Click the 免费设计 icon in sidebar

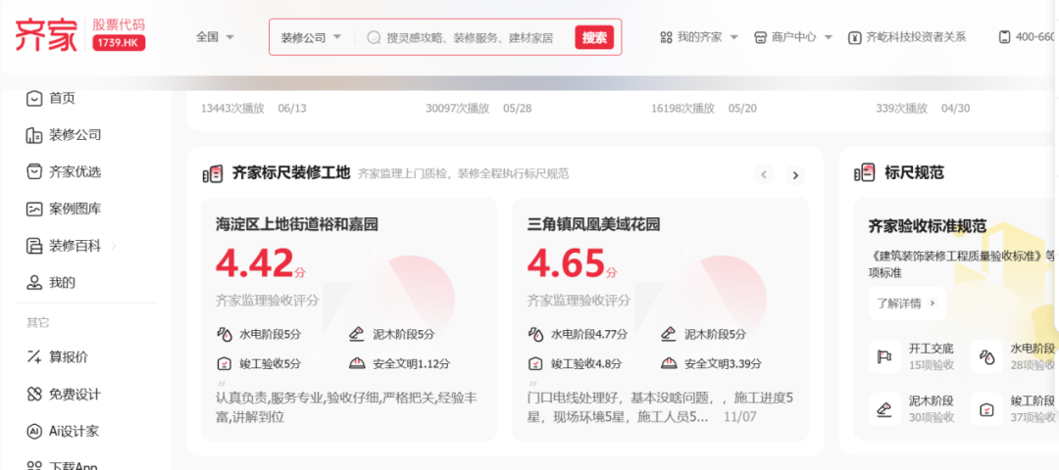coord(35,395)
